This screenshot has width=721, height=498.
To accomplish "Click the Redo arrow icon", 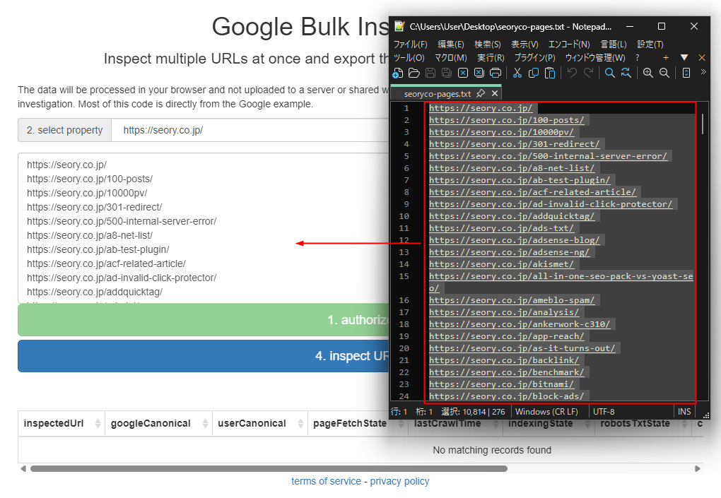I will point(588,73).
